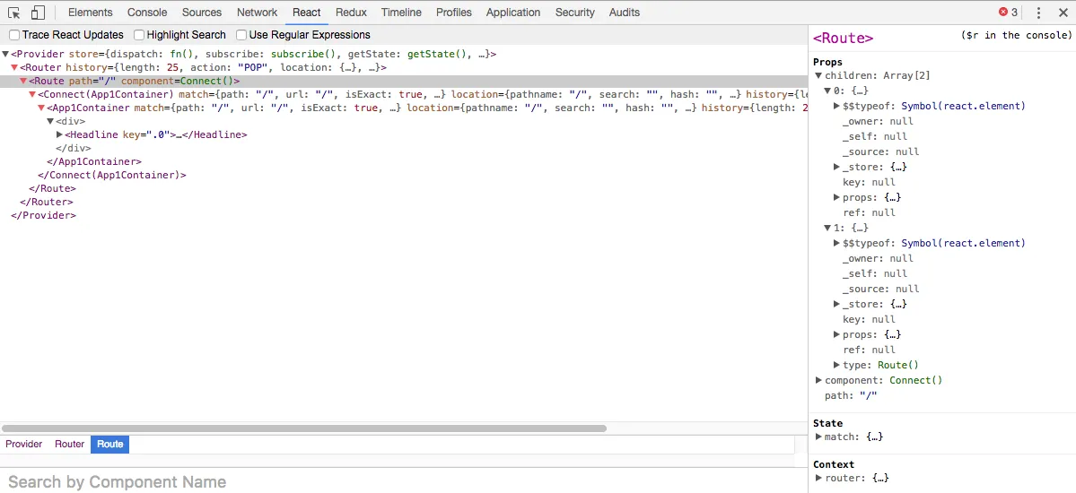Toggle the device toolbar icon
The height and width of the screenshot is (493, 1076).
pyautogui.click(x=39, y=13)
